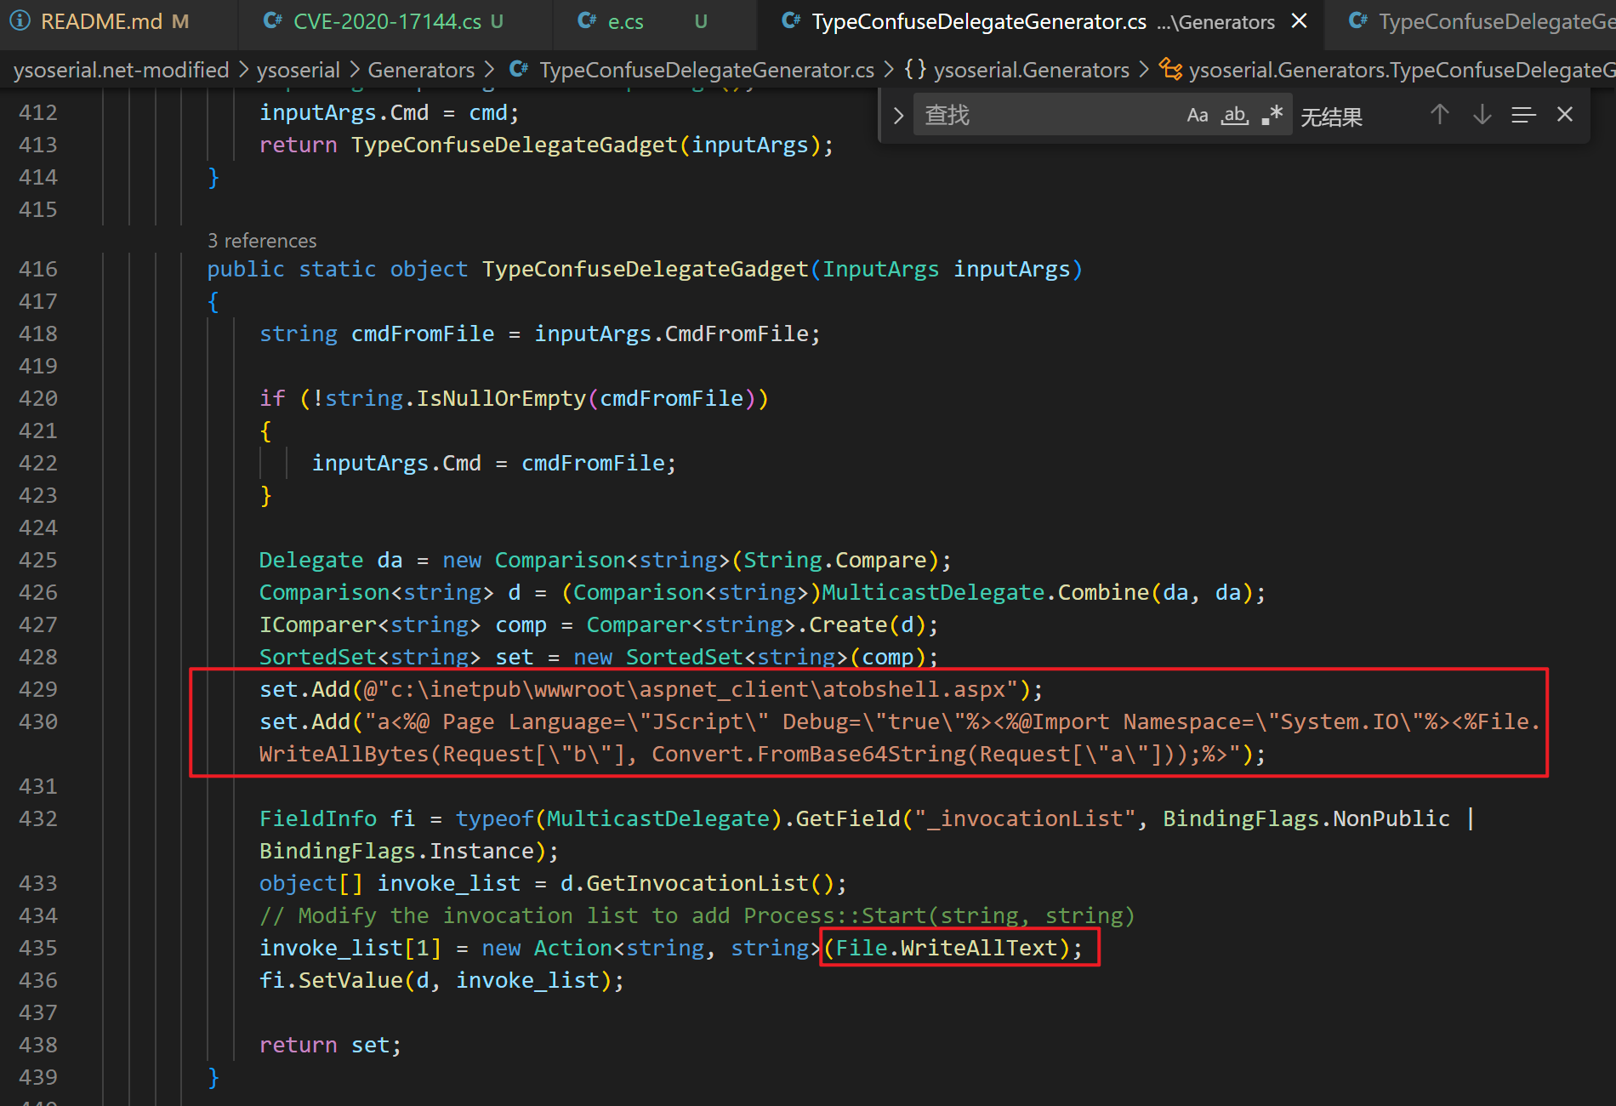
Task: Click the '3 references' code lens
Action: (262, 241)
